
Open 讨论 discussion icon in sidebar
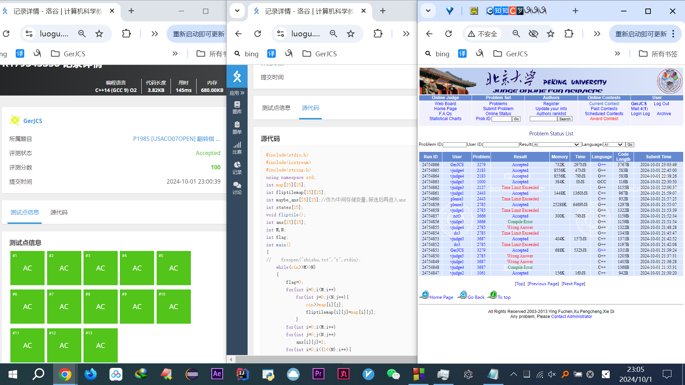point(237,188)
